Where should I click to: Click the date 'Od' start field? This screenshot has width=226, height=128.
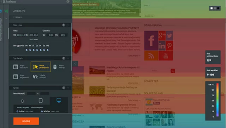click(21, 35)
